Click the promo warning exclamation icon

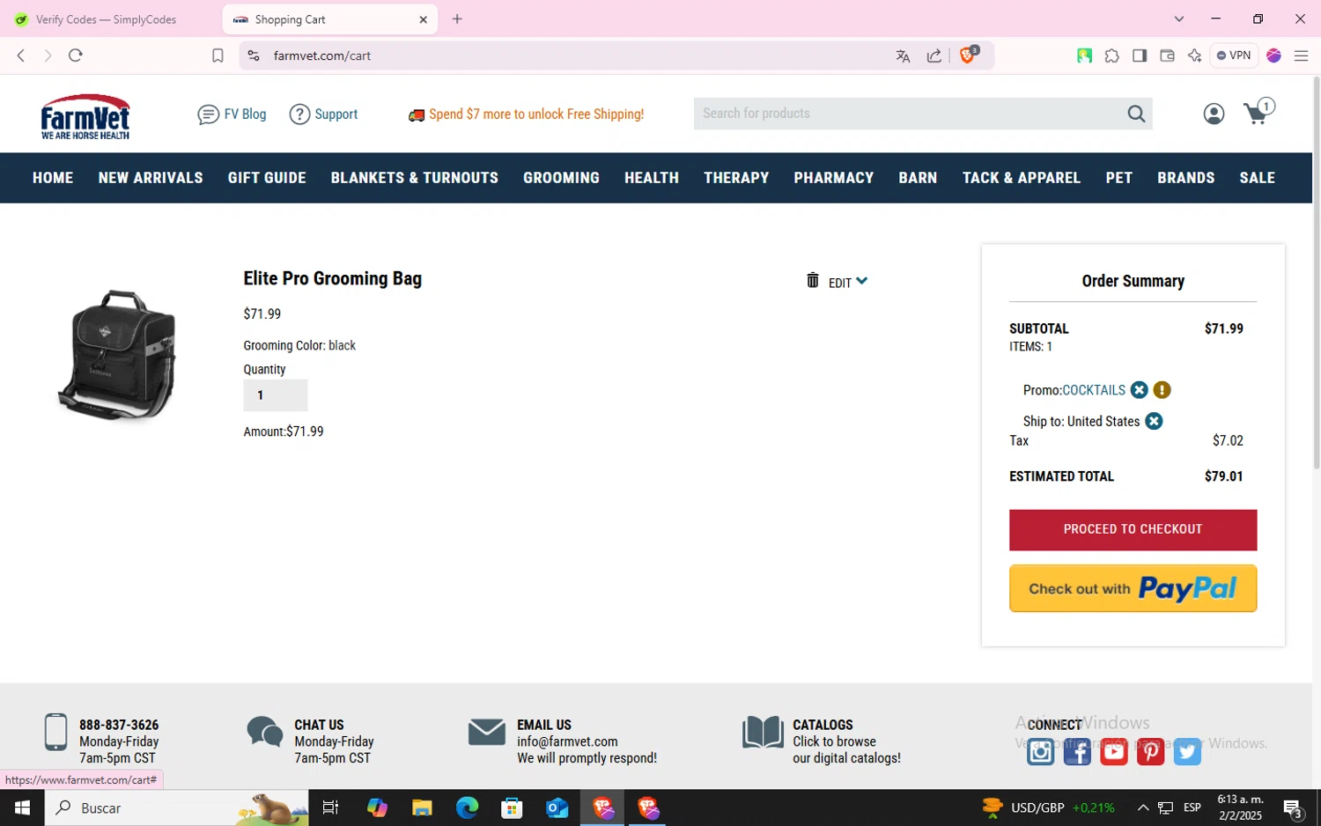pos(1162,390)
